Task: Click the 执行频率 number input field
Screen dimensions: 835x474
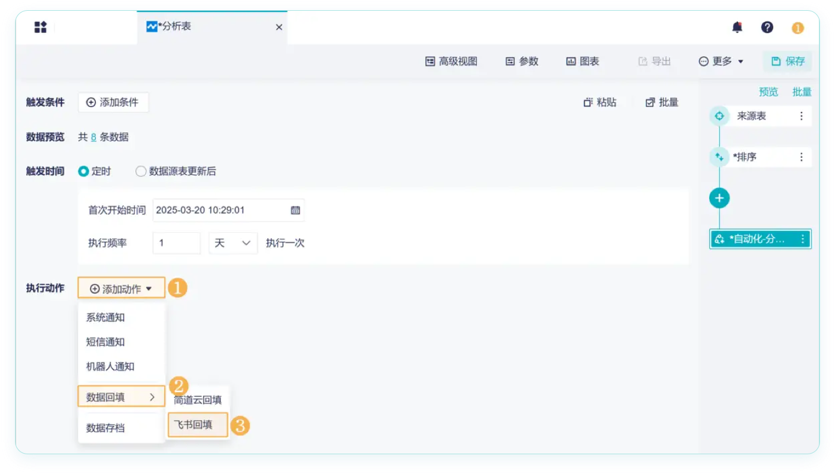Action: click(x=176, y=244)
